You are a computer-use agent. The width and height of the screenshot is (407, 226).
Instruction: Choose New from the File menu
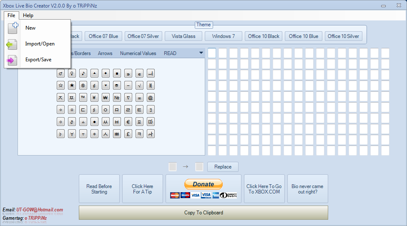point(38,28)
